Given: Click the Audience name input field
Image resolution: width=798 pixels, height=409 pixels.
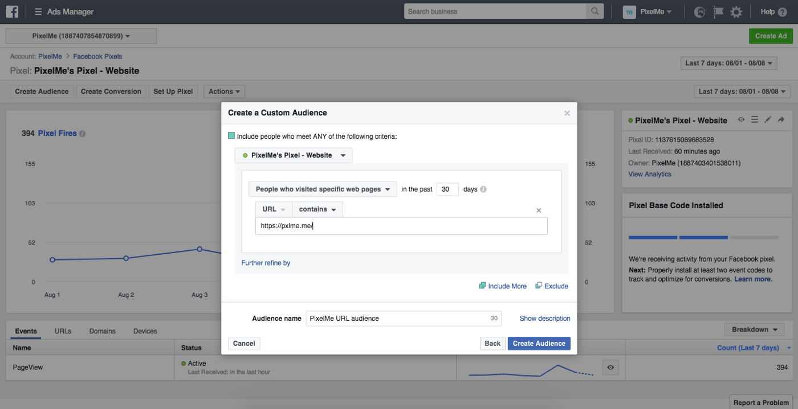Looking at the screenshot, I should pyautogui.click(x=404, y=319).
